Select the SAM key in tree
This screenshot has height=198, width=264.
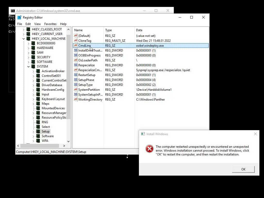[40, 53]
